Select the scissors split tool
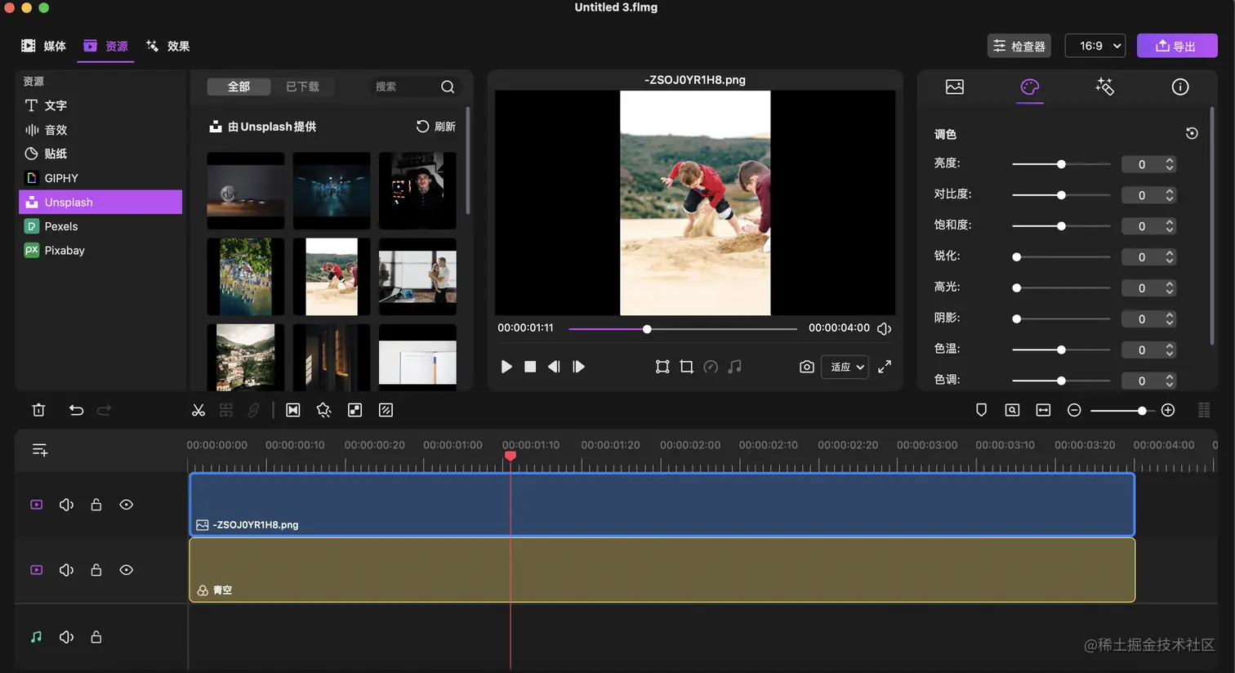 tap(198, 410)
